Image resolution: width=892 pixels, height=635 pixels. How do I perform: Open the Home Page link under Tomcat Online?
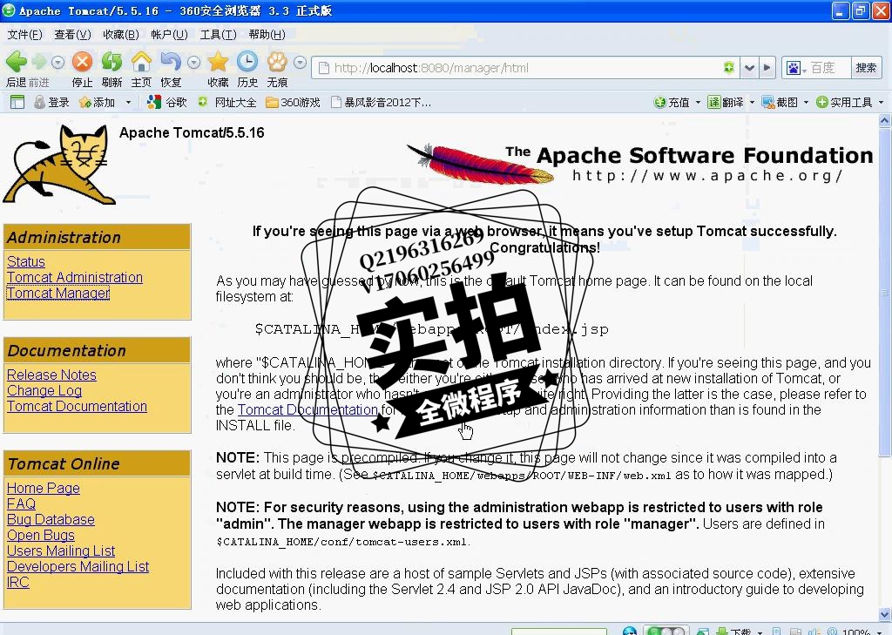click(x=44, y=488)
